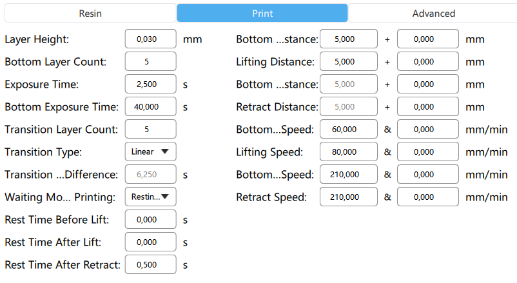Viewport: 517px width, 283px height.
Task: Click the first Lifting Distance field
Action: pos(349,61)
